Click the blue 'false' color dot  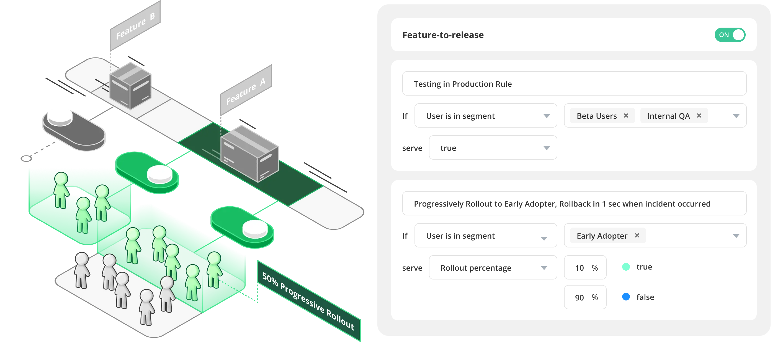tap(626, 297)
